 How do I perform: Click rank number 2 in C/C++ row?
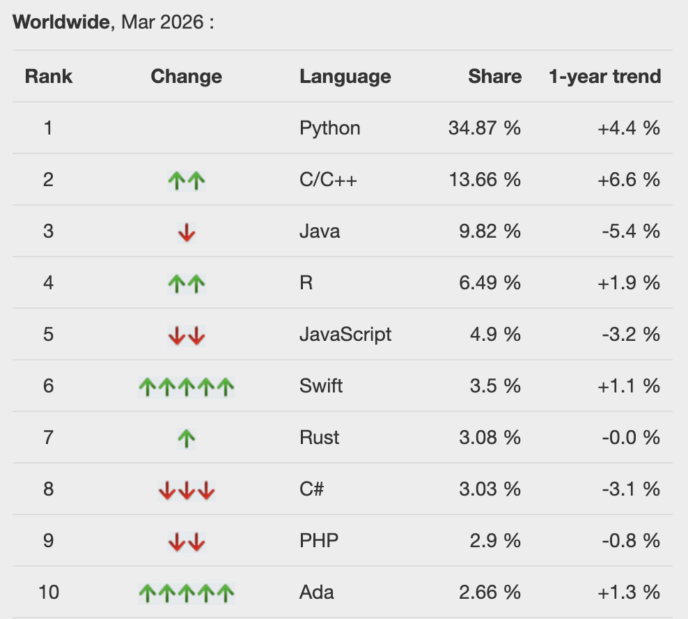point(48,180)
